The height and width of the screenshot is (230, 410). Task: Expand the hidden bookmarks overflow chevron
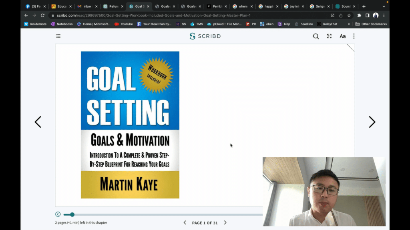click(x=349, y=24)
